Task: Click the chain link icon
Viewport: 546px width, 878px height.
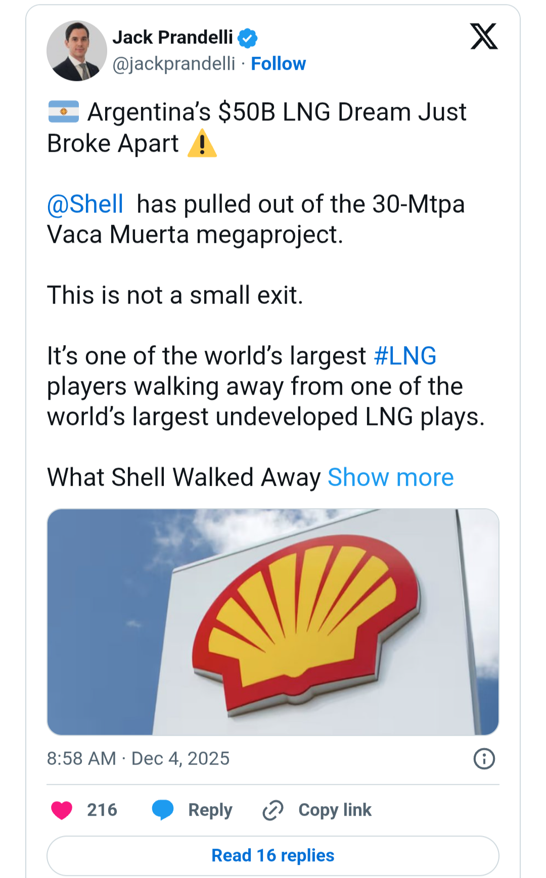Action: click(x=273, y=810)
